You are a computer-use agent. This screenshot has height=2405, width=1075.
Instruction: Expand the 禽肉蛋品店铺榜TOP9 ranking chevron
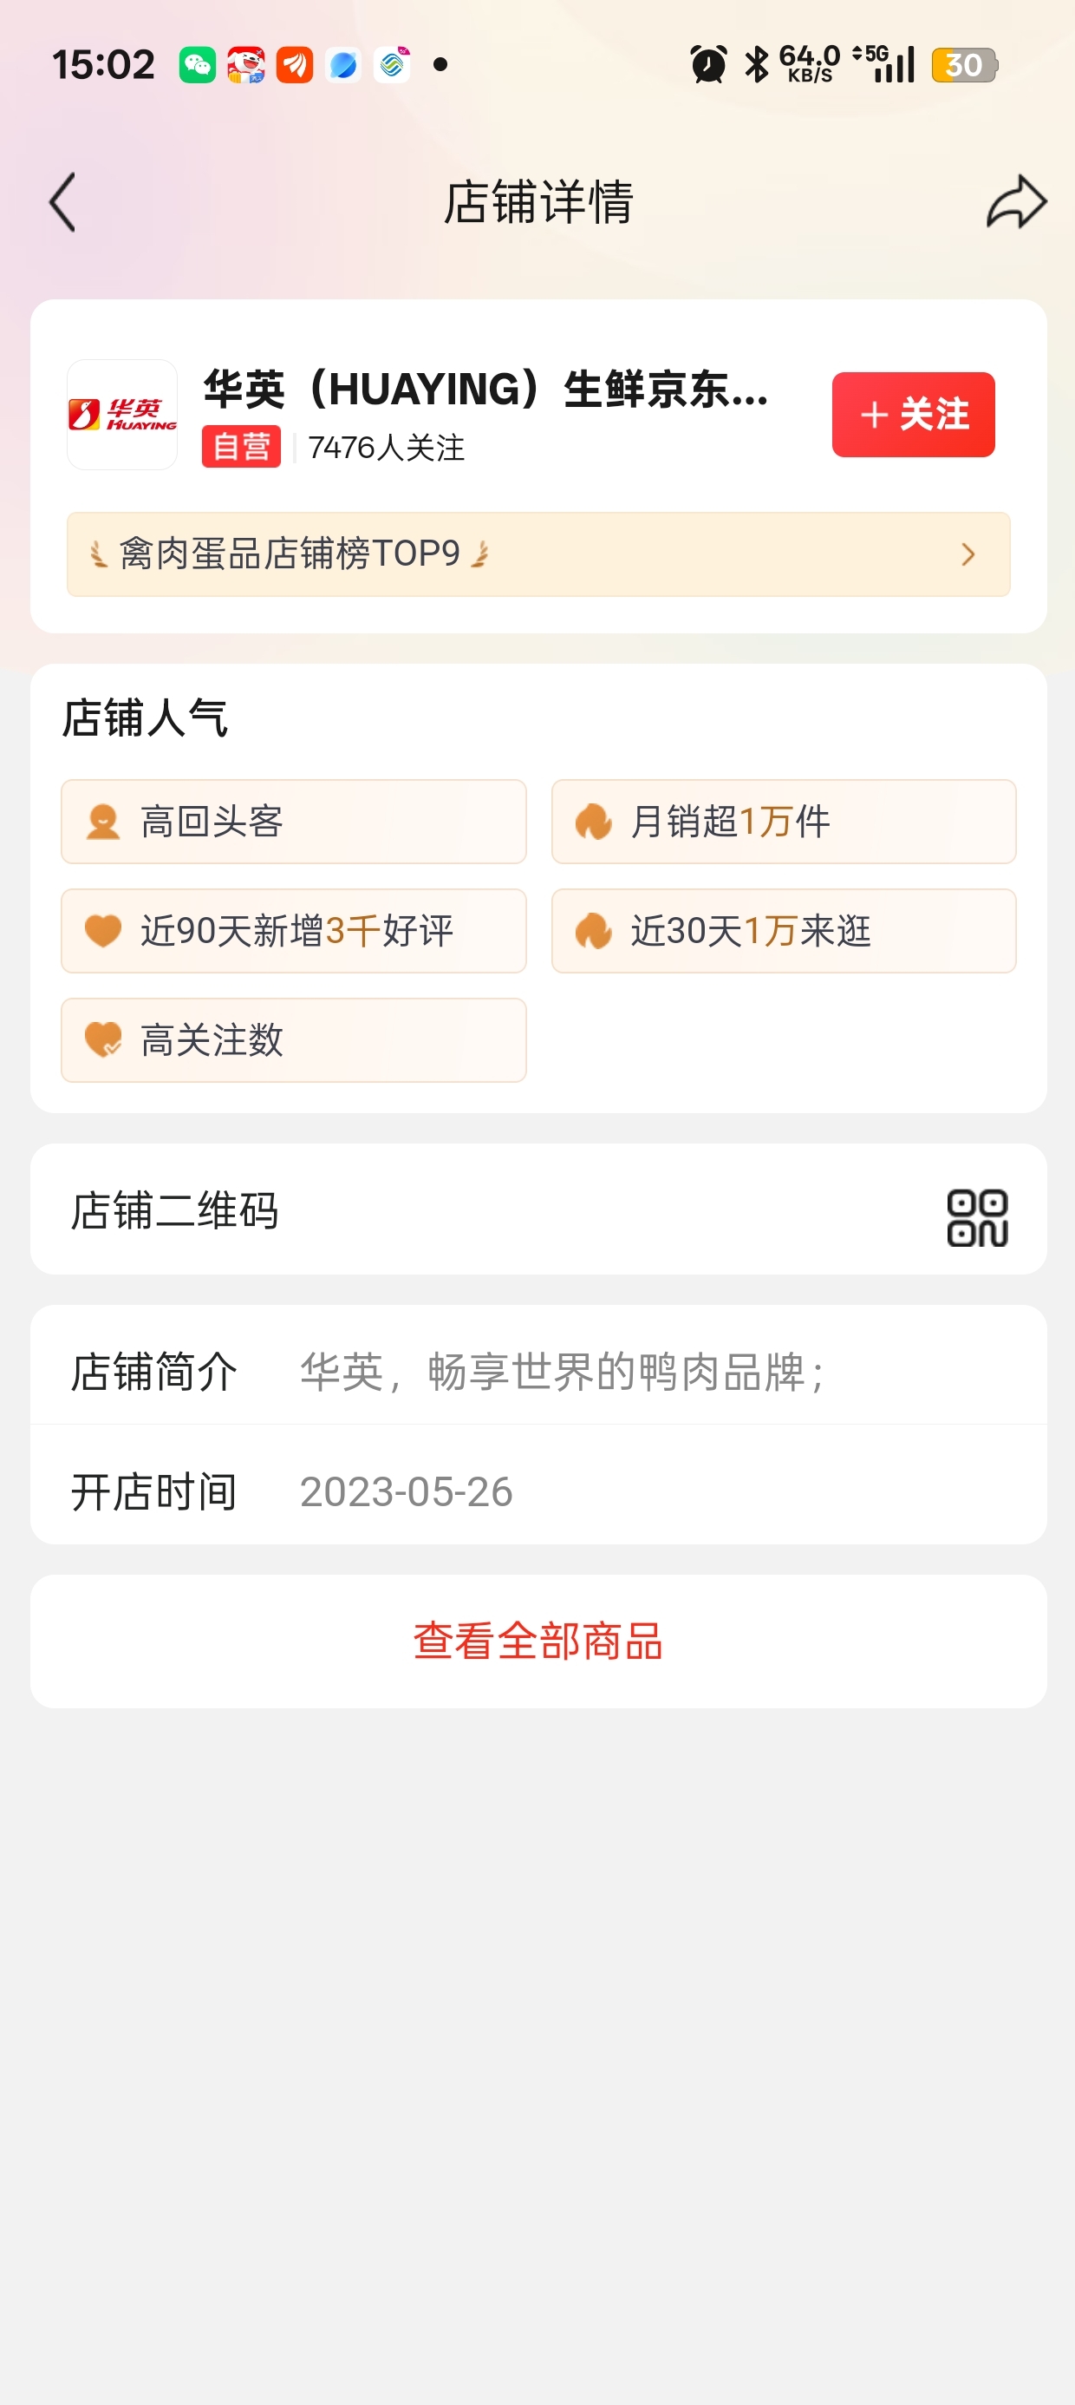[967, 554]
